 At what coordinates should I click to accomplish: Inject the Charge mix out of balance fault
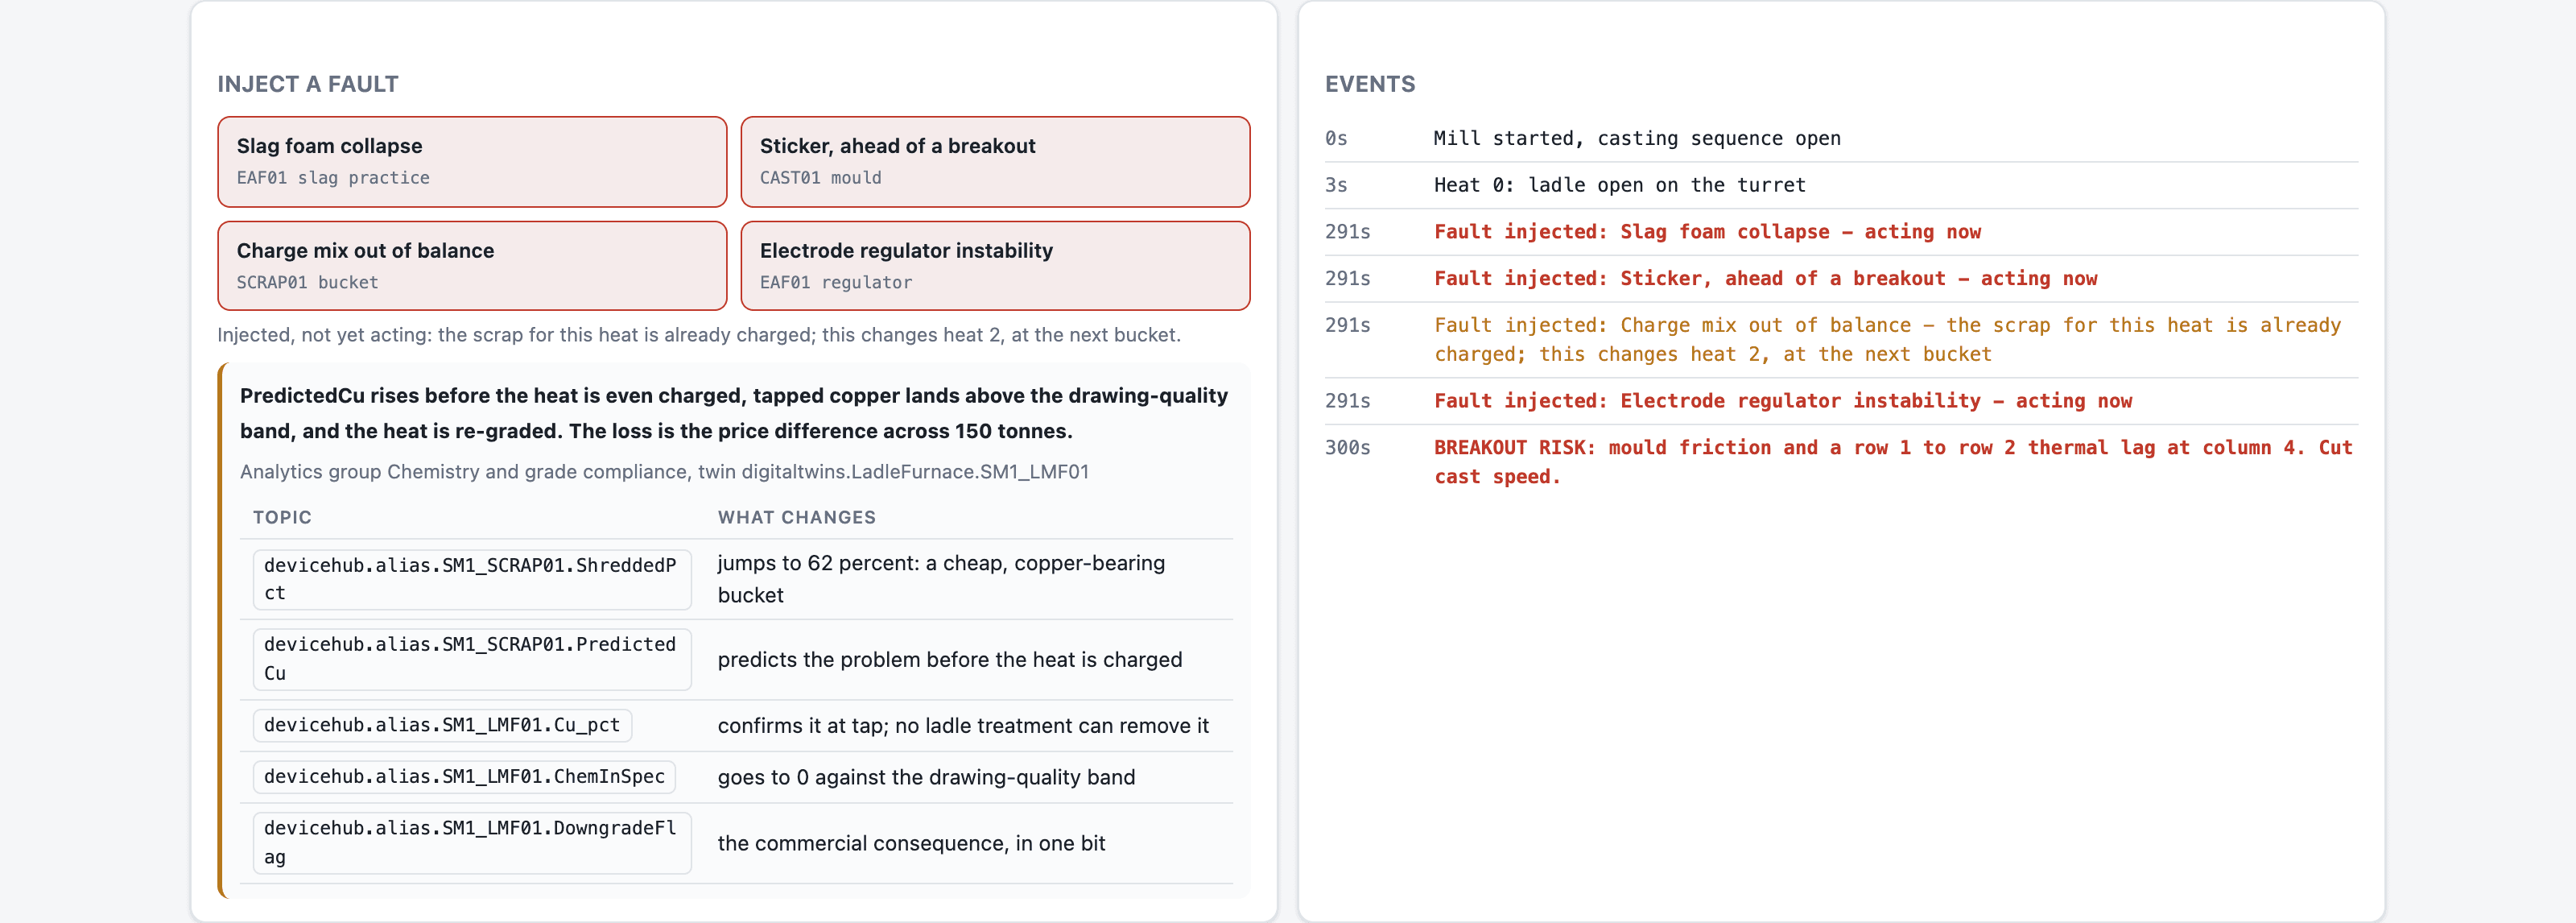(x=472, y=265)
